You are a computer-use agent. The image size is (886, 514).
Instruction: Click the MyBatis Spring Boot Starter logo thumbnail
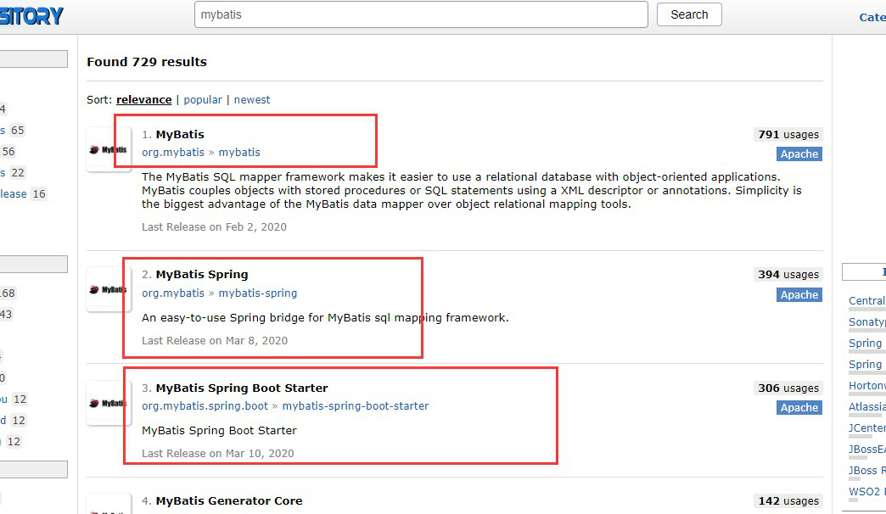109,403
